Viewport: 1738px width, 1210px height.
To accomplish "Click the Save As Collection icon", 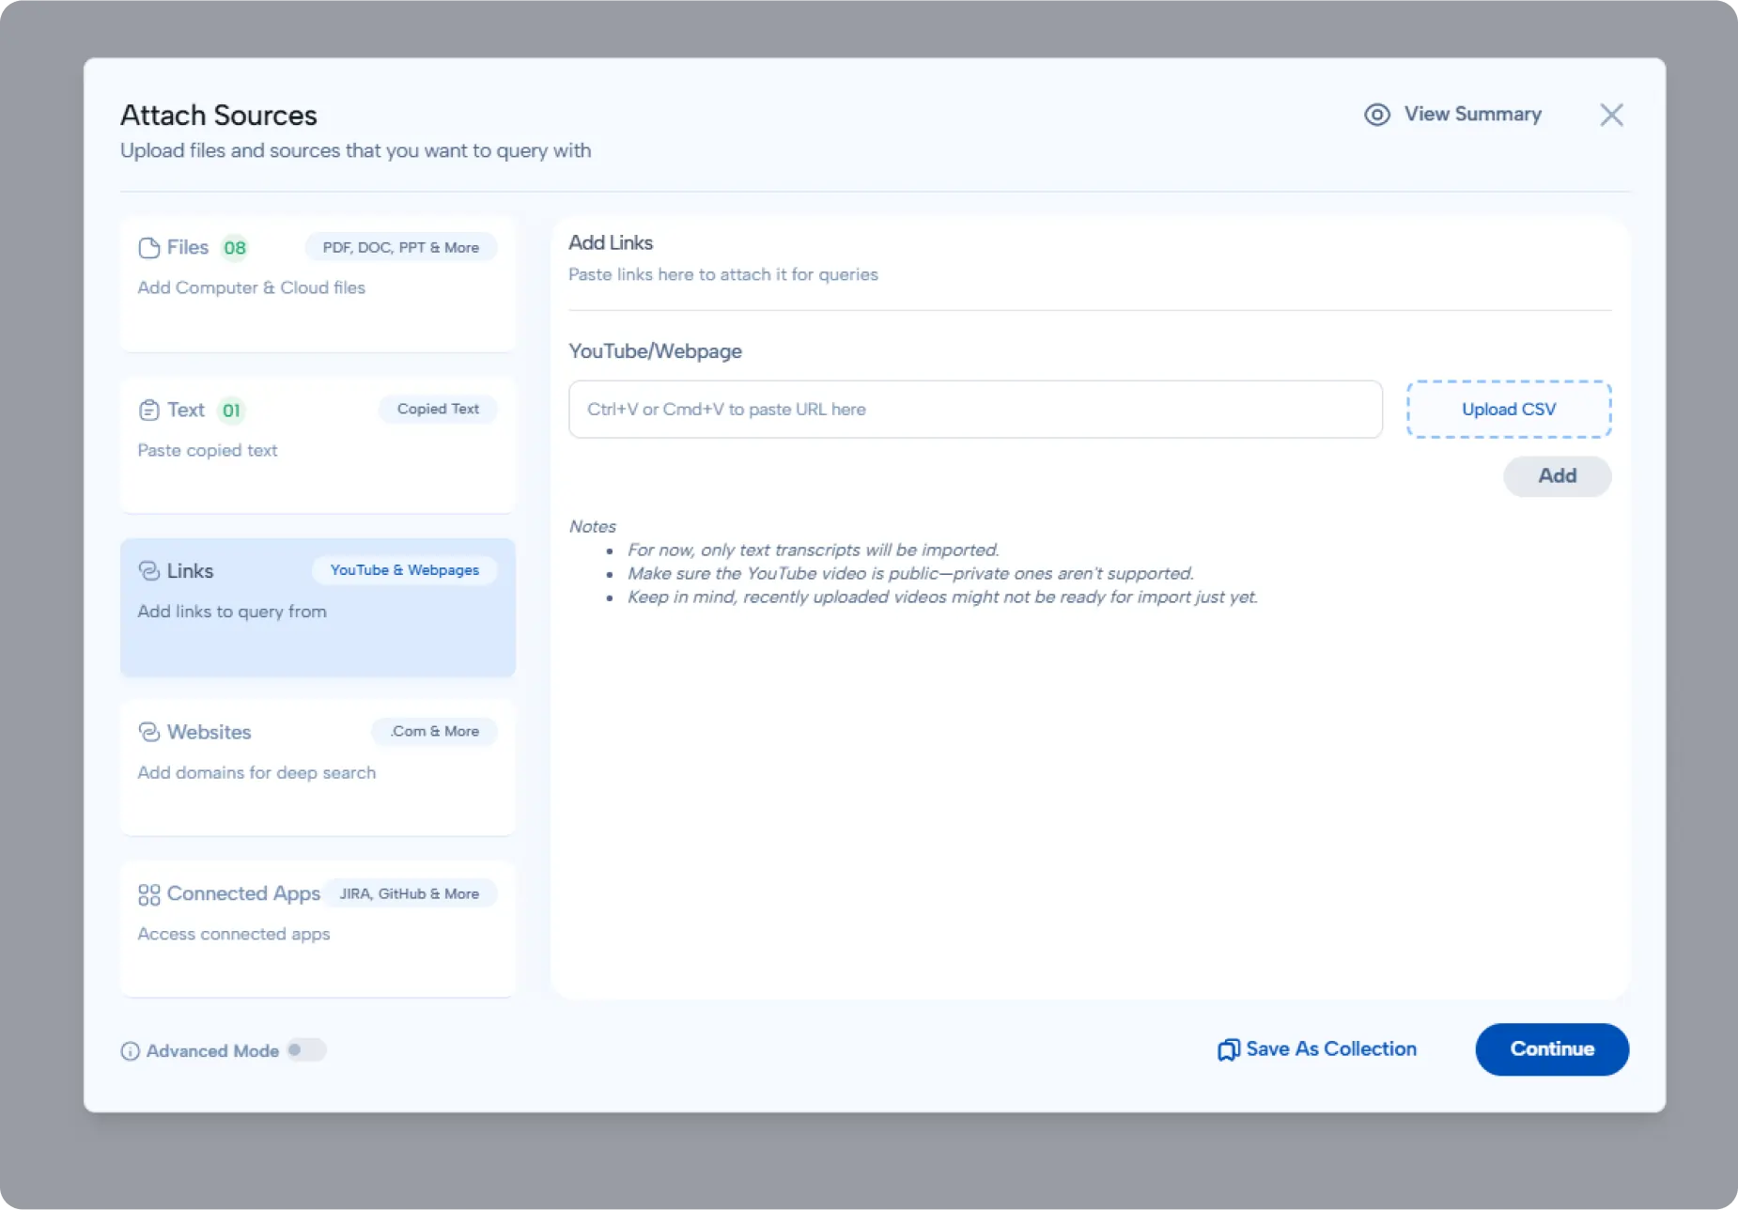I will click(x=1228, y=1049).
